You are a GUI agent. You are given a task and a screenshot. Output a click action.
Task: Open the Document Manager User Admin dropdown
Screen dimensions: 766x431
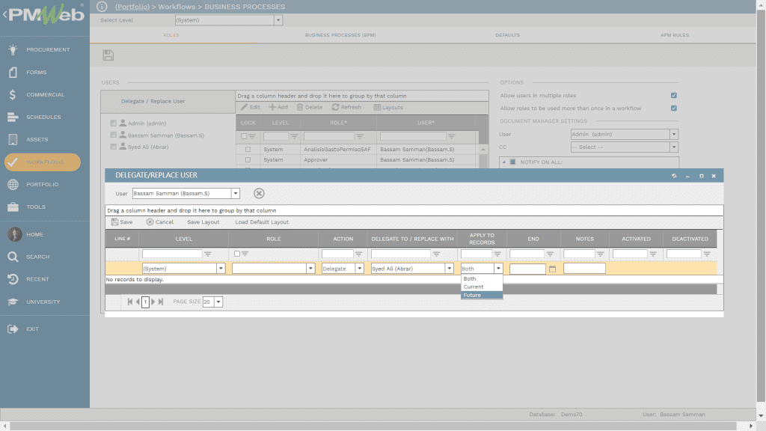[x=674, y=135]
